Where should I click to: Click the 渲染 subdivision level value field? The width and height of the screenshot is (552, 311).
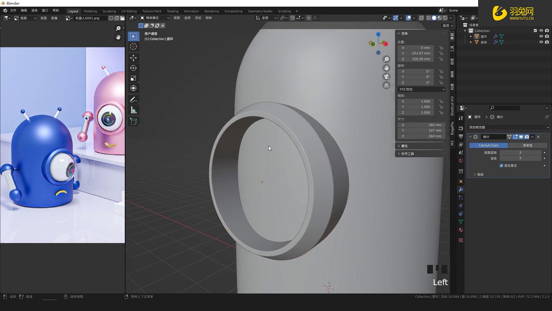[x=520, y=158]
